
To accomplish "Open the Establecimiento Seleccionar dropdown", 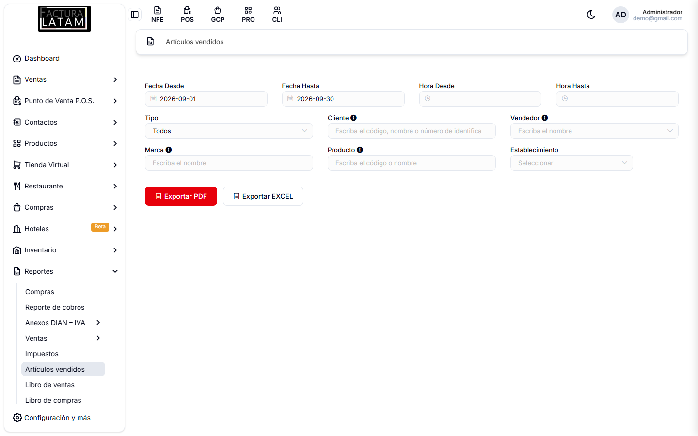I will point(571,163).
